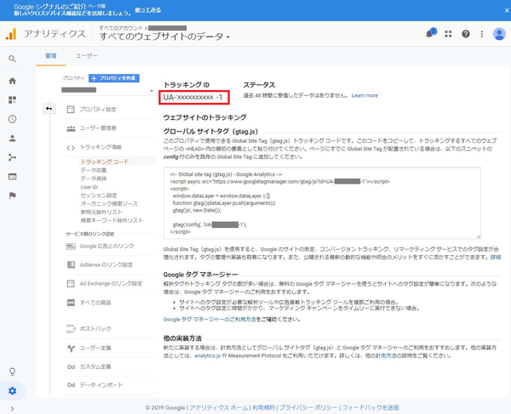Click the search magnifier icon in left sidebar
Image resolution: width=511 pixels, height=414 pixels.
pos(12,60)
